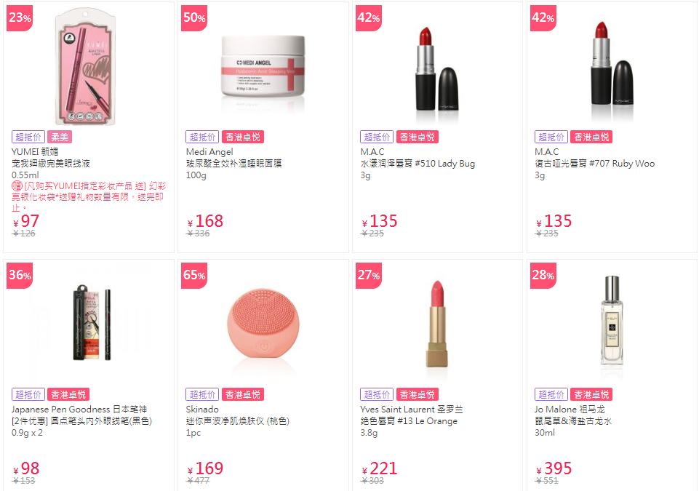Screen dimensions: 699x491
Task: Select the Skinado peach cleansing device image
Action: coord(263,323)
